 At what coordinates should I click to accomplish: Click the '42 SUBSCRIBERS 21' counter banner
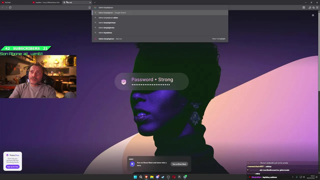pyautogui.click(x=26, y=48)
